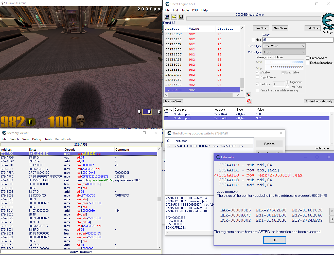Click Extra info window icon
Viewport: 334px width, 255px height.
pyautogui.click(x=218, y=157)
